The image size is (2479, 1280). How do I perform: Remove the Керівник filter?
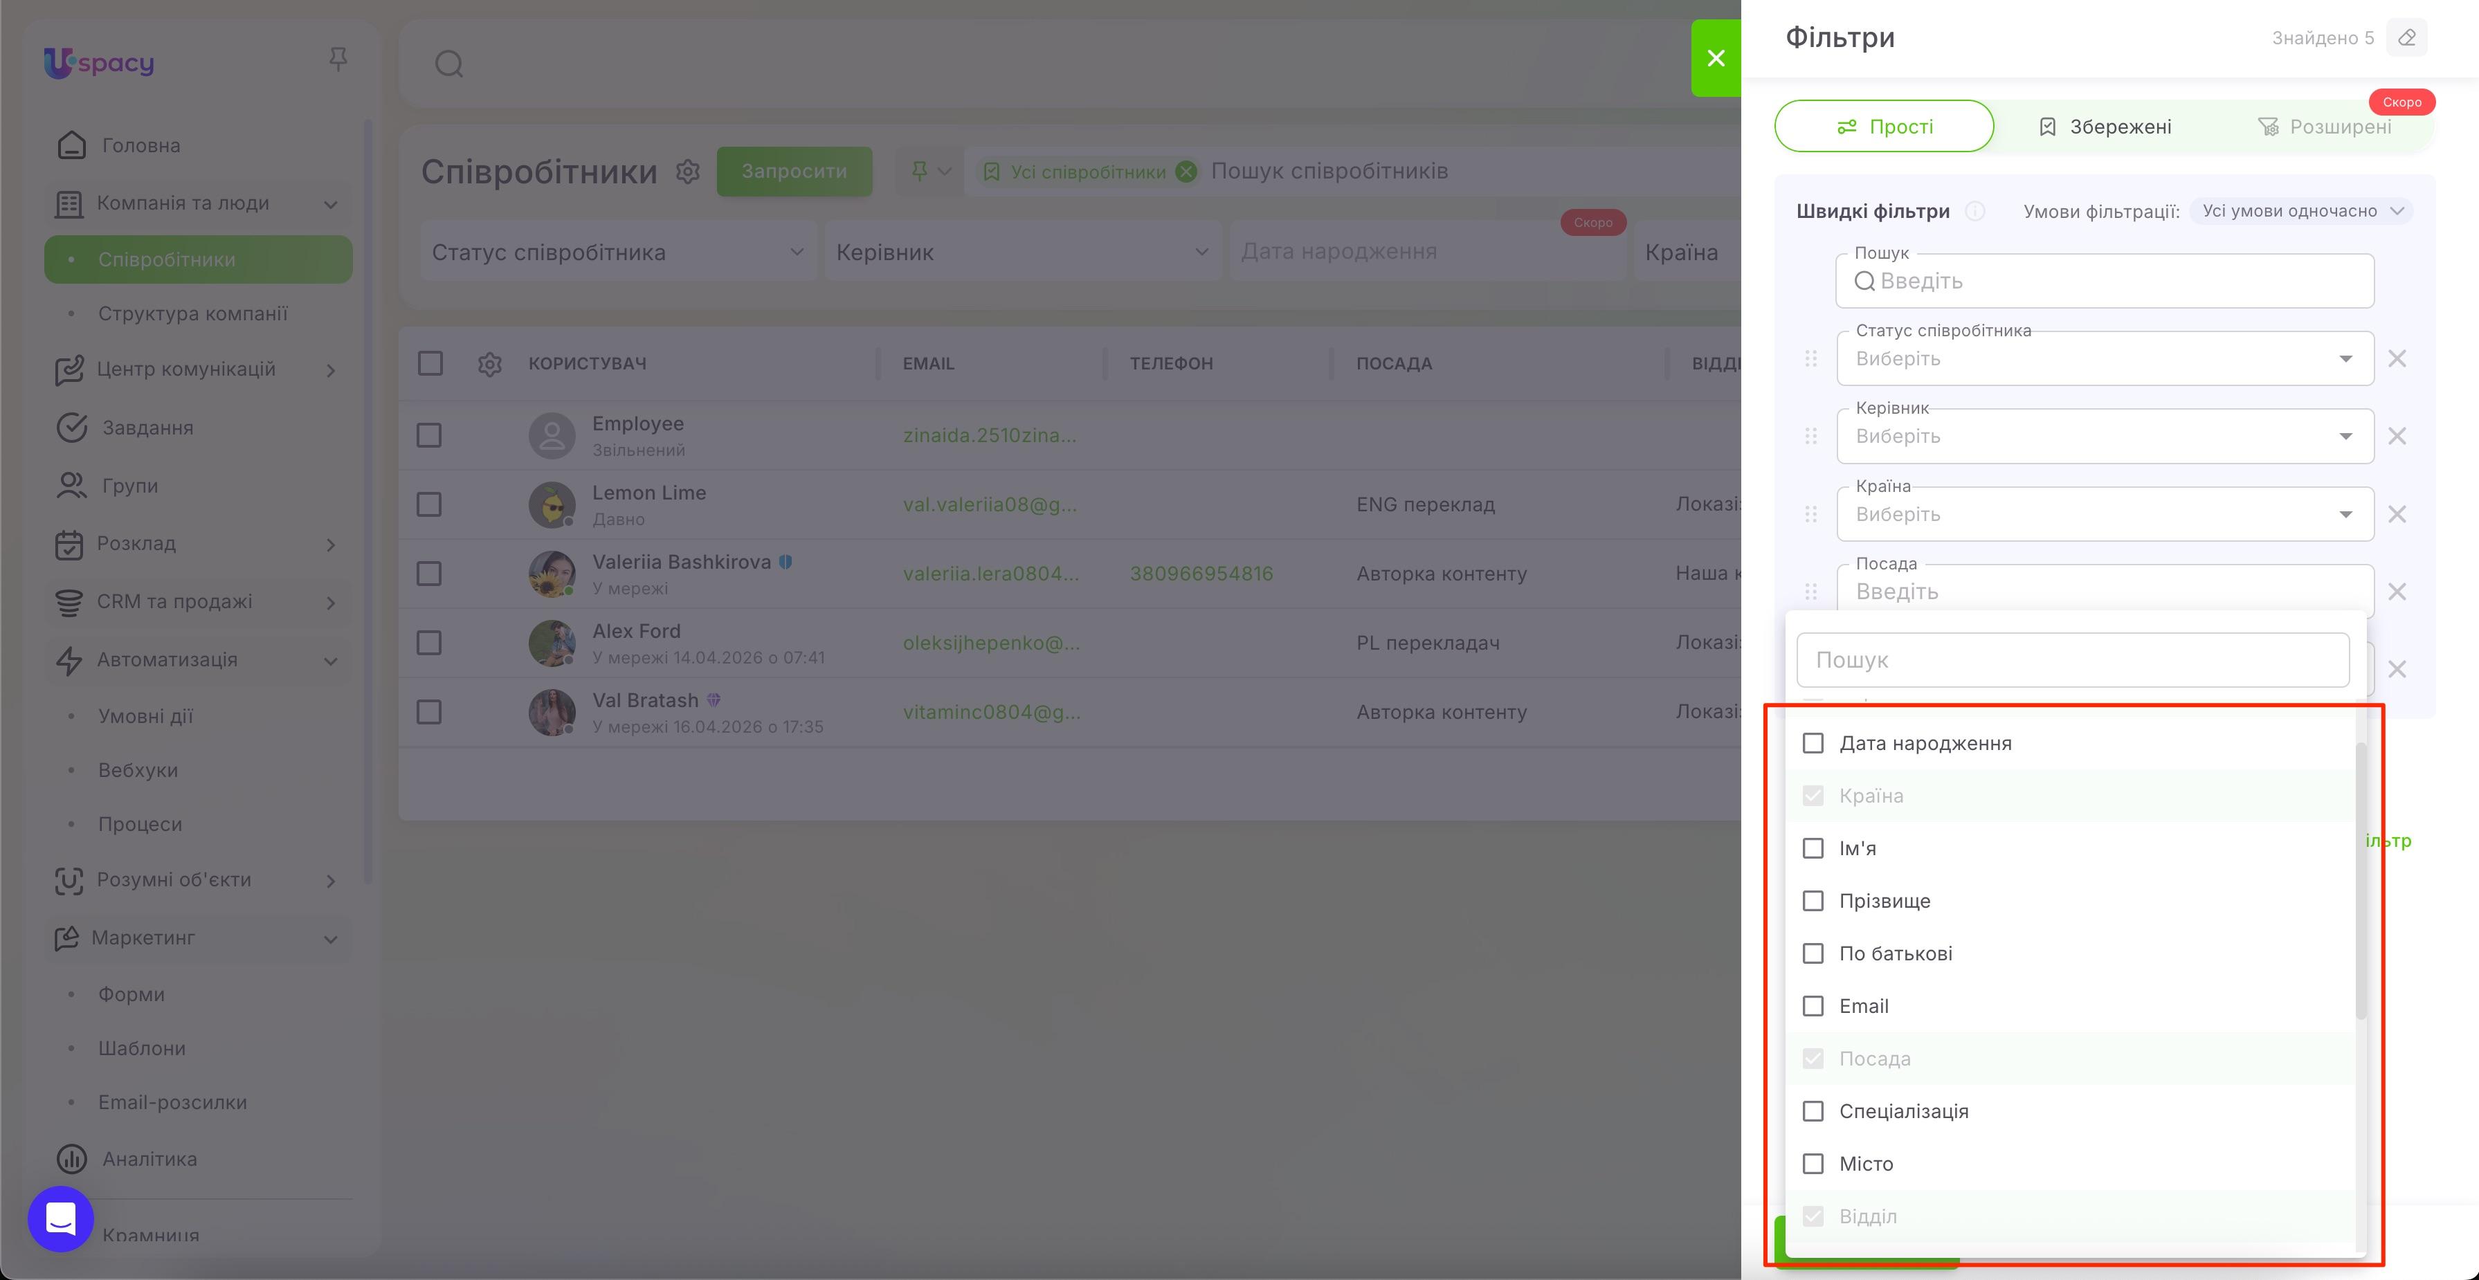[x=2397, y=436]
